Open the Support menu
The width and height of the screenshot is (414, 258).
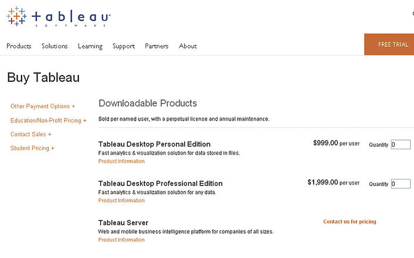[124, 46]
